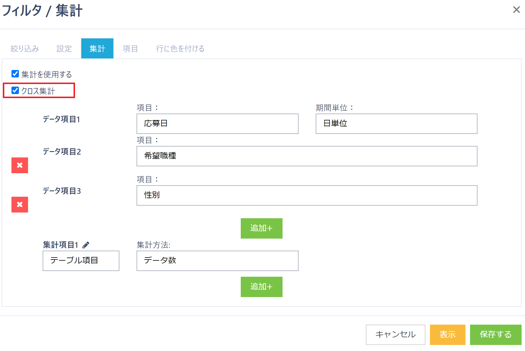Open the 応募日 item dropdown for データ項目1
Image resolution: width=525 pixels, height=351 pixels.
(x=217, y=124)
